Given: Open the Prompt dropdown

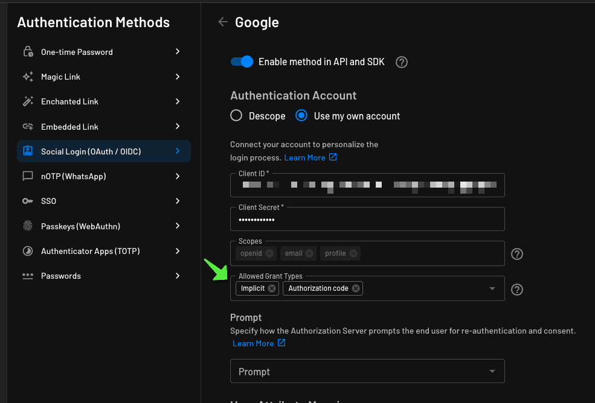Looking at the screenshot, I should (367, 371).
